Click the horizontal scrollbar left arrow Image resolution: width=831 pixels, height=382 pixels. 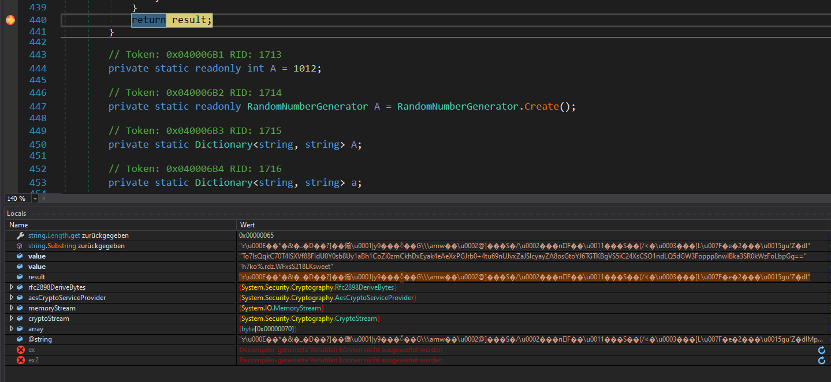click(x=44, y=199)
